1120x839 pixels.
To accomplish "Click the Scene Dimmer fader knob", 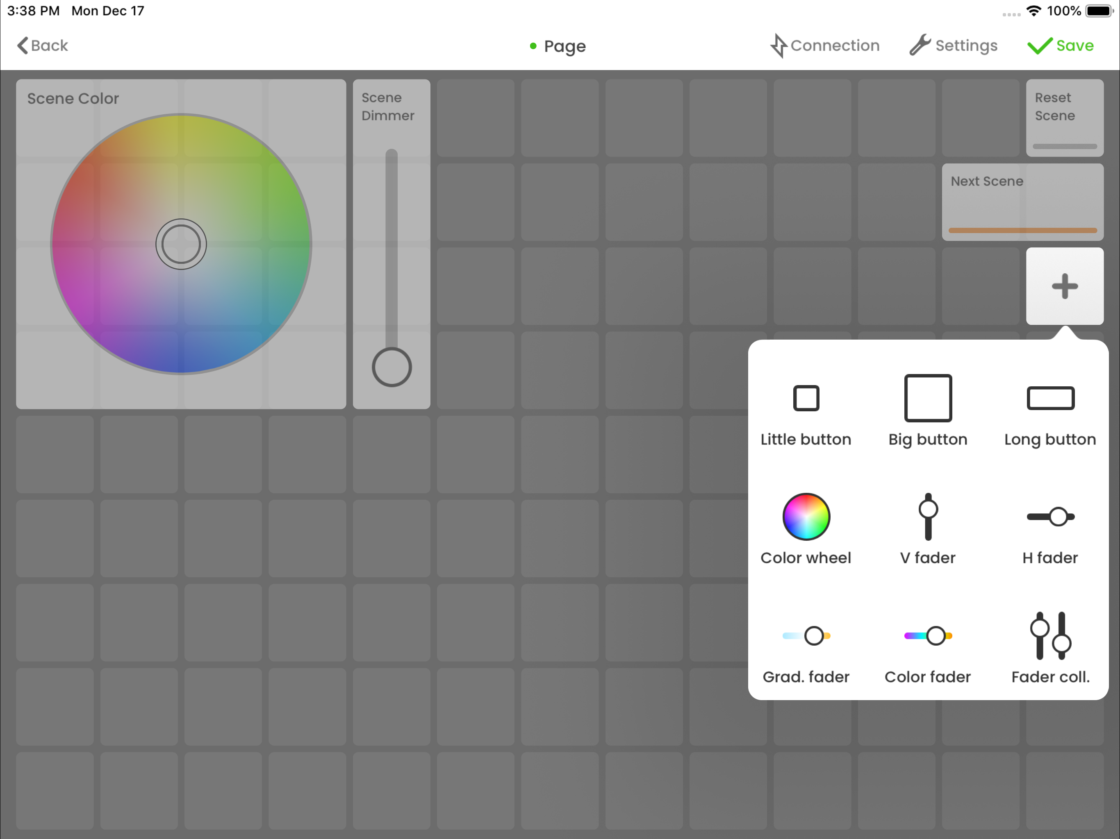I will click(392, 367).
